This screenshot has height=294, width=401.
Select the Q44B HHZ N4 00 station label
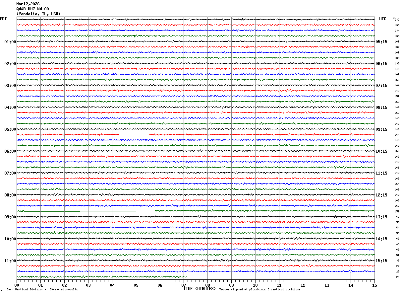tap(32, 9)
